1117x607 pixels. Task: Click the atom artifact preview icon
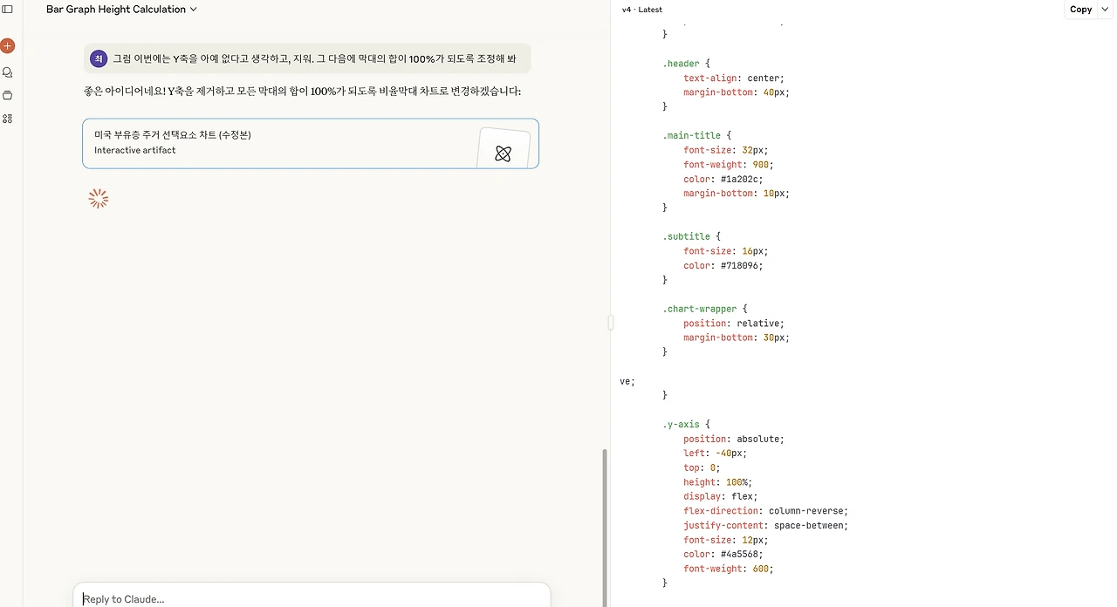click(503, 153)
